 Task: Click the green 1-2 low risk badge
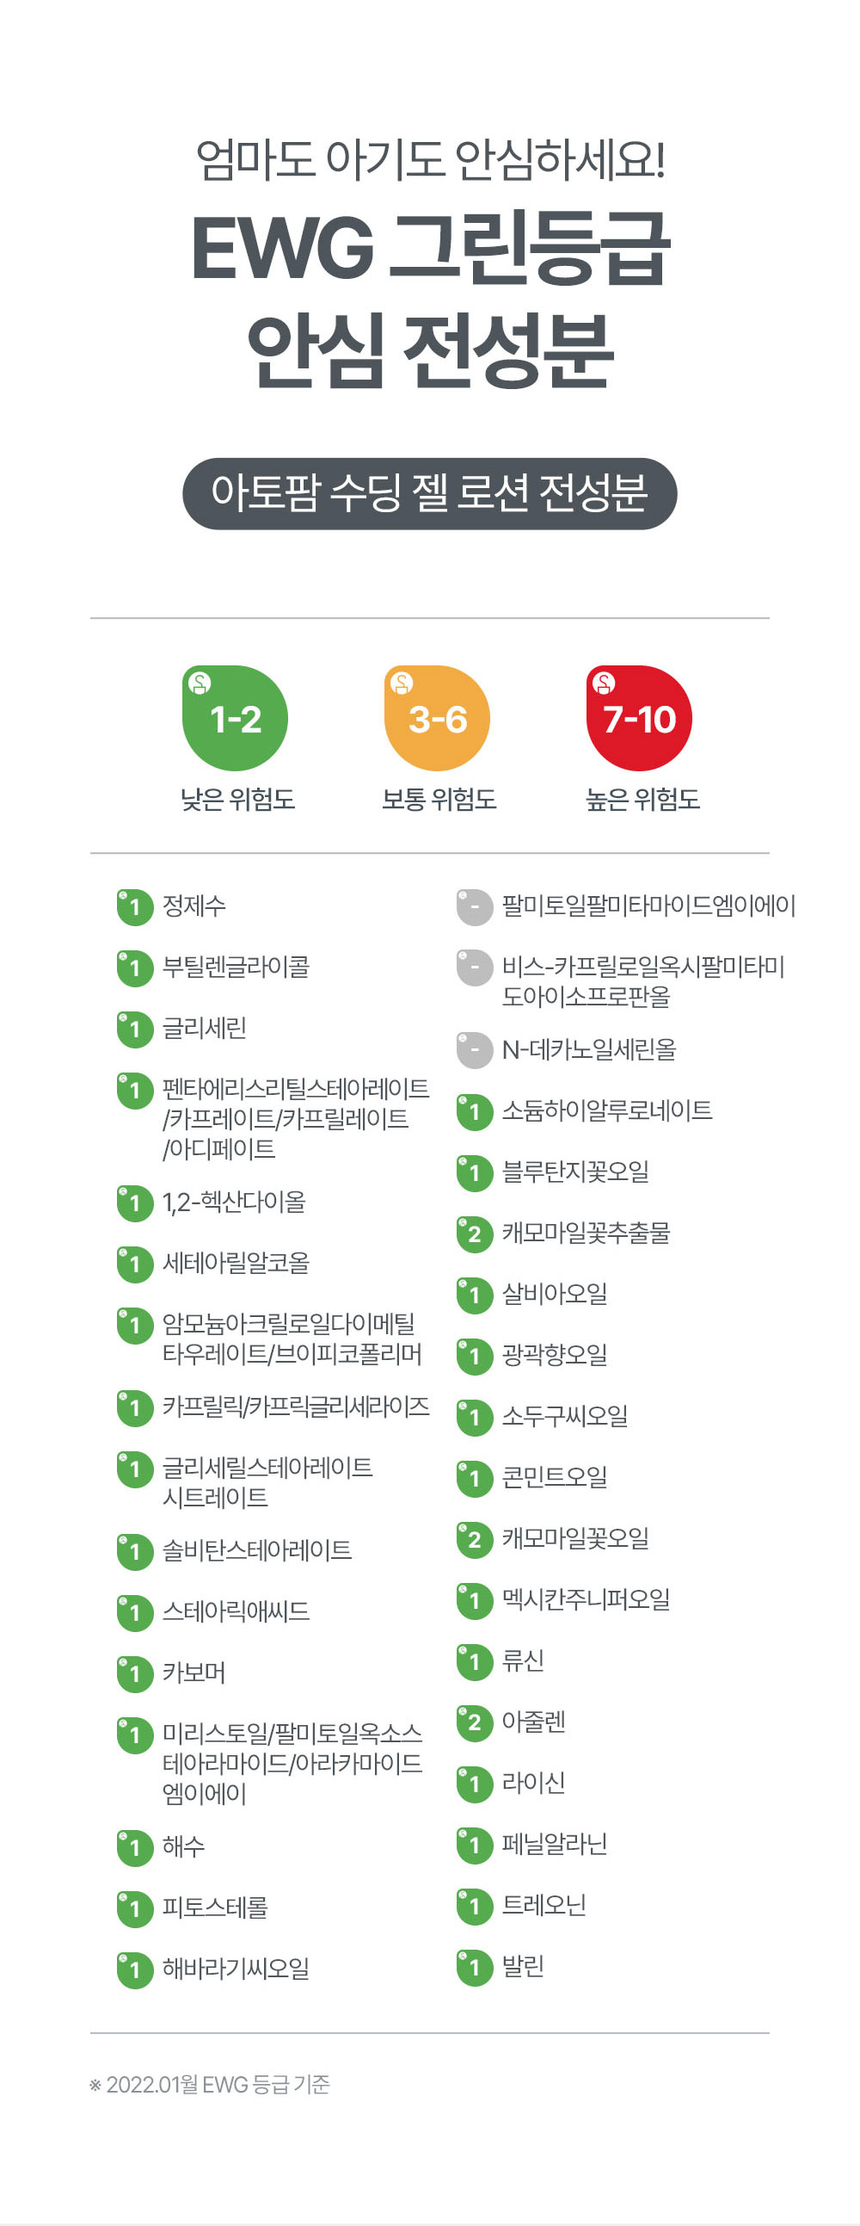point(235,718)
